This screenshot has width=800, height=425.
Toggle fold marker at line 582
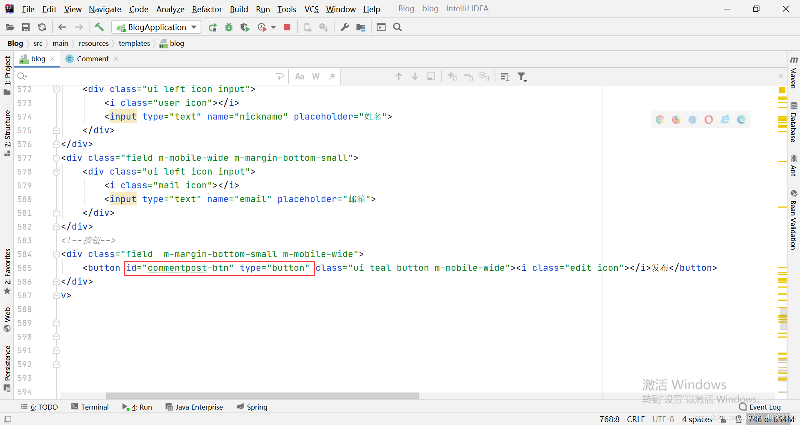coord(56,227)
